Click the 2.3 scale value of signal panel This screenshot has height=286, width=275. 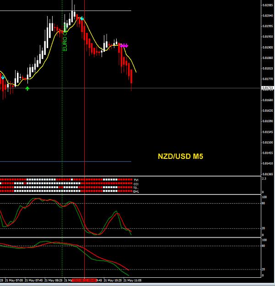point(264,178)
